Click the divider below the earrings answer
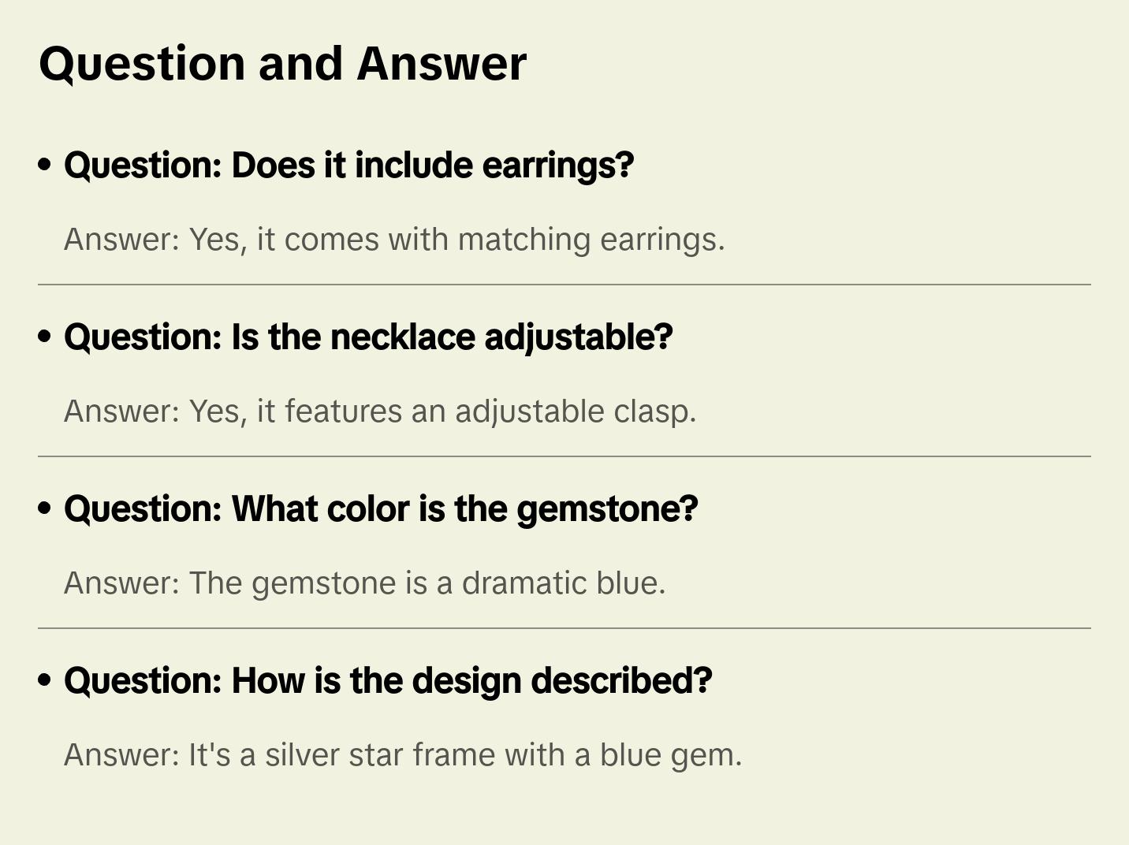Viewport: 1129px width, 845px height. 564,285
